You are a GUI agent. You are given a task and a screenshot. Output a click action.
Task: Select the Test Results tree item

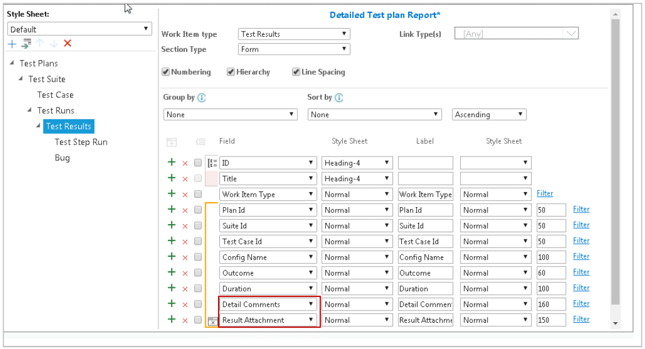[x=68, y=126]
